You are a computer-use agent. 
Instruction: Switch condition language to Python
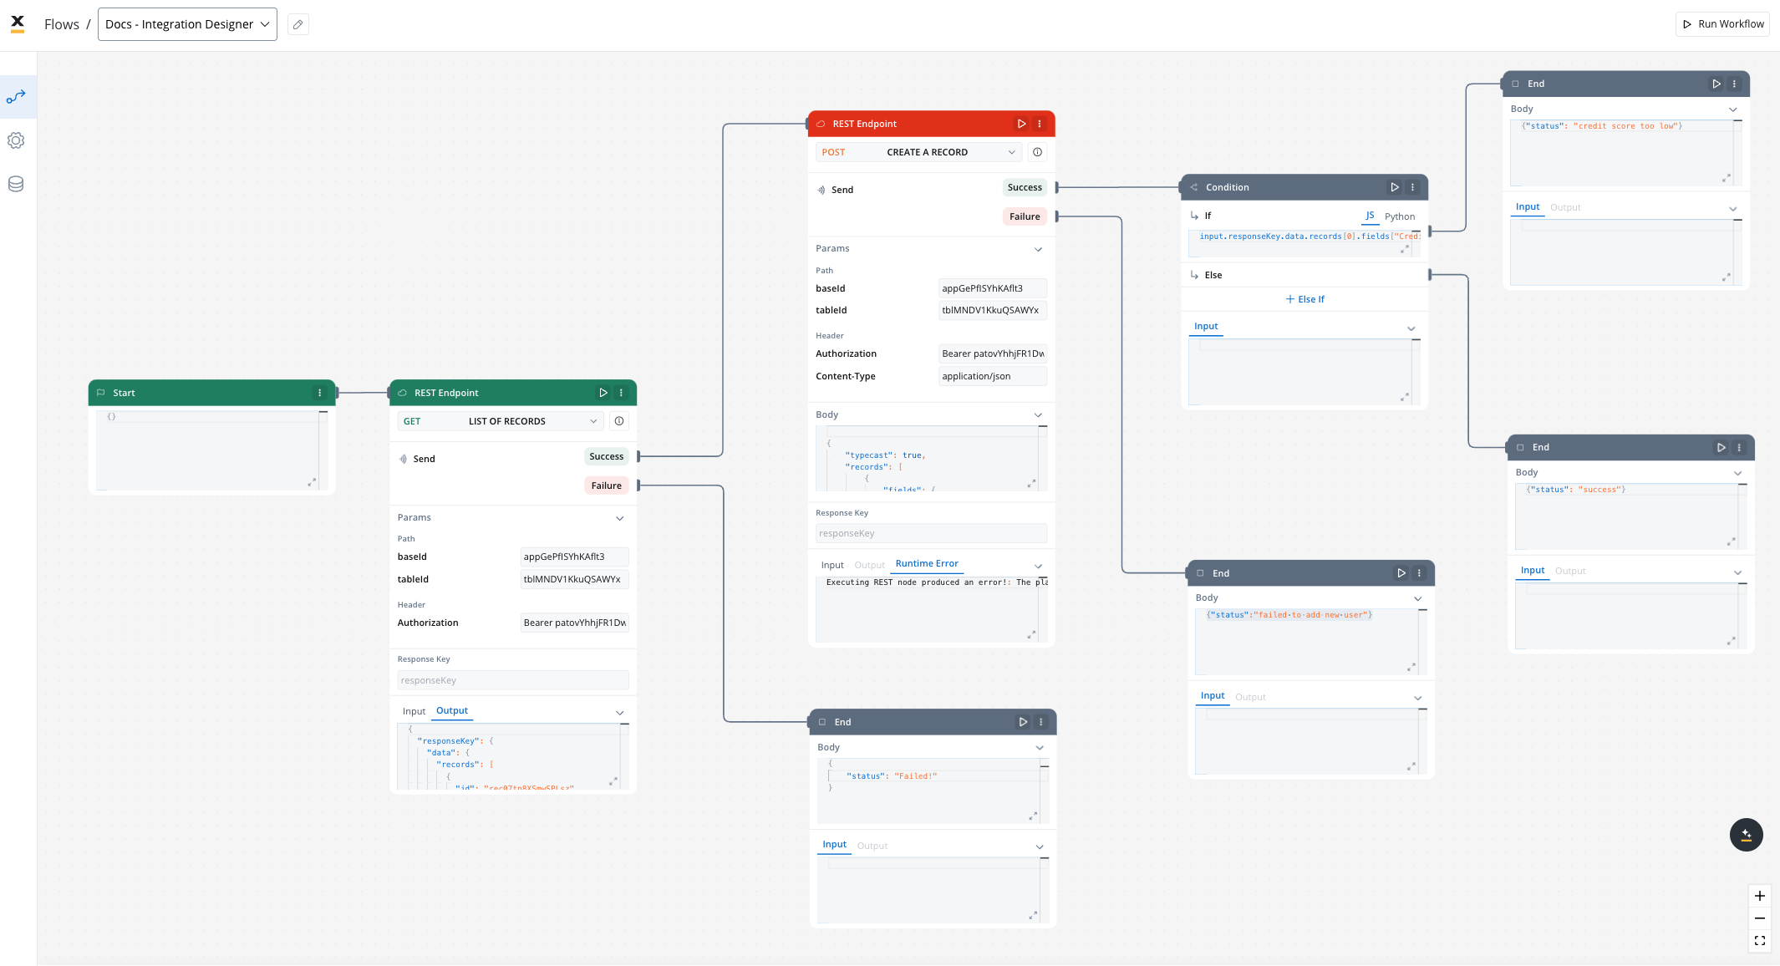(1400, 216)
